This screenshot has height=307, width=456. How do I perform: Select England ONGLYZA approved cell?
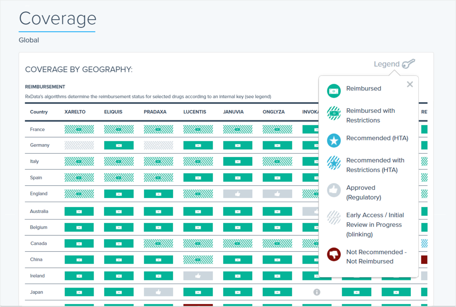tap(277, 194)
